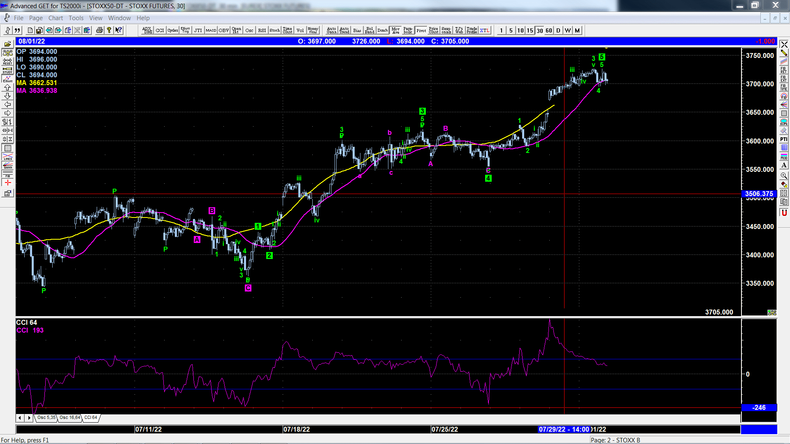
Task: Click the magnifier zoom icon on right
Action: (x=784, y=176)
